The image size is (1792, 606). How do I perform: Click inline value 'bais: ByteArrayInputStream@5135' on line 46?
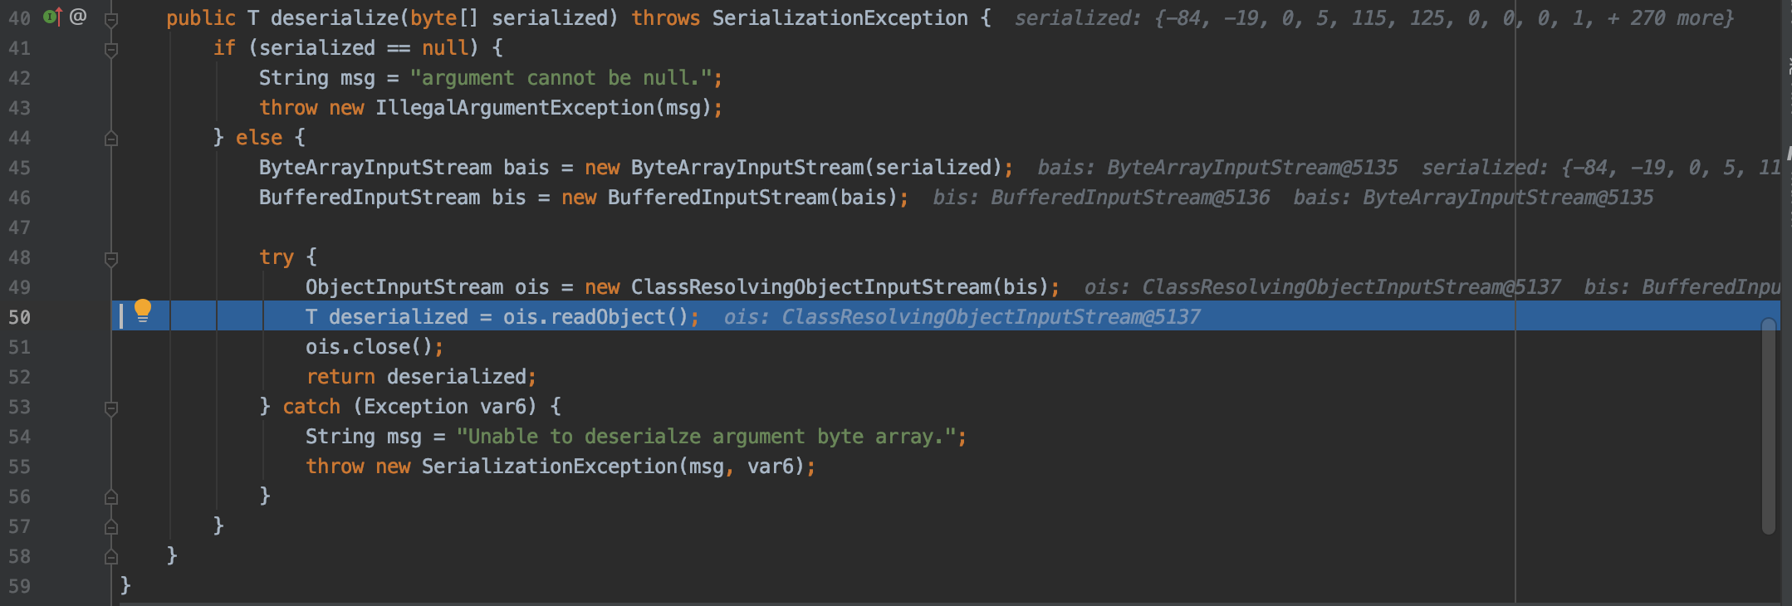coord(1473,198)
